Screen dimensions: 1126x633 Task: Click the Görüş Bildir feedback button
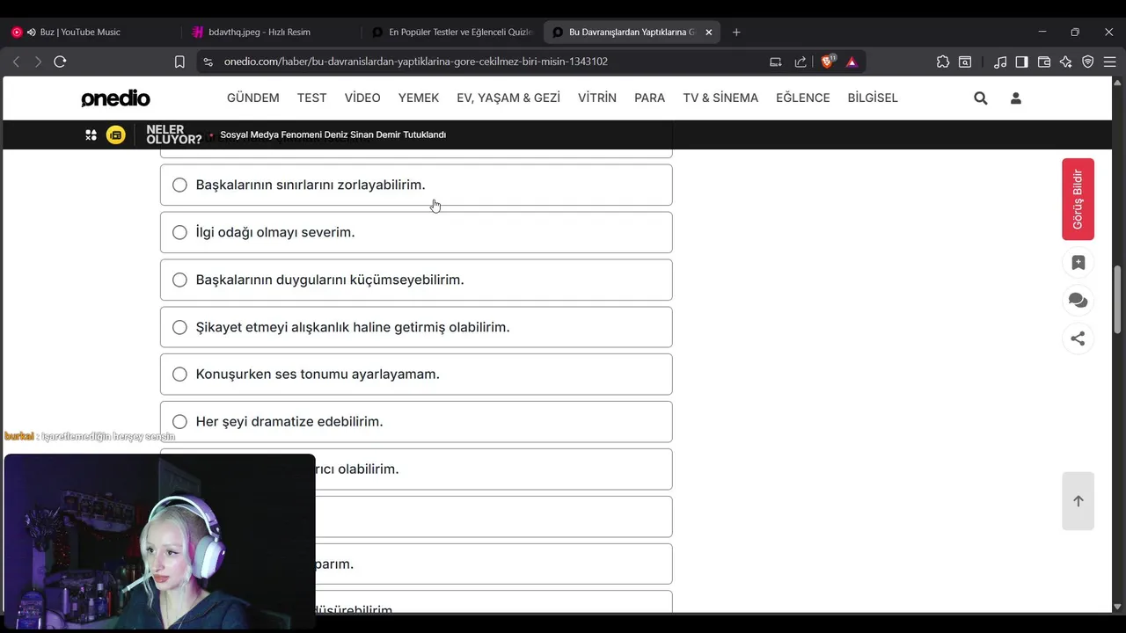click(x=1078, y=199)
